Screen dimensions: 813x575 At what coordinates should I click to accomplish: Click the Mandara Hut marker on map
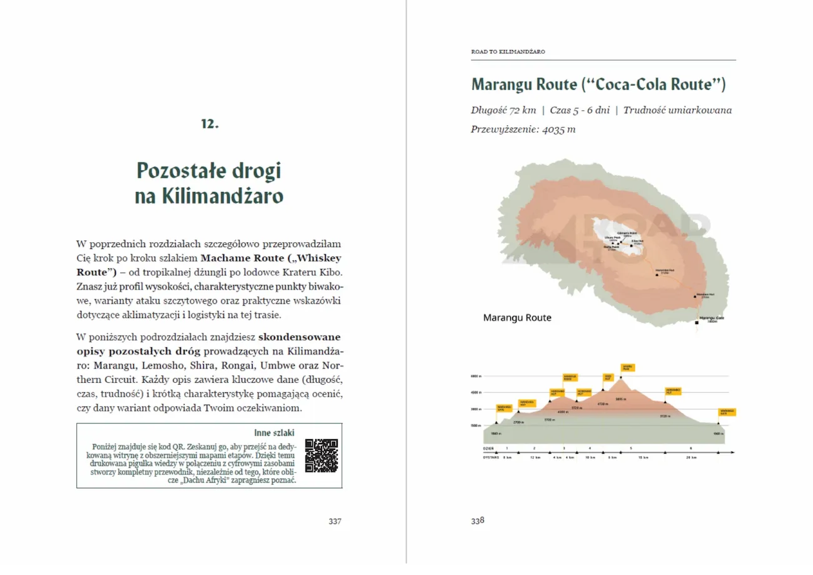click(x=695, y=297)
